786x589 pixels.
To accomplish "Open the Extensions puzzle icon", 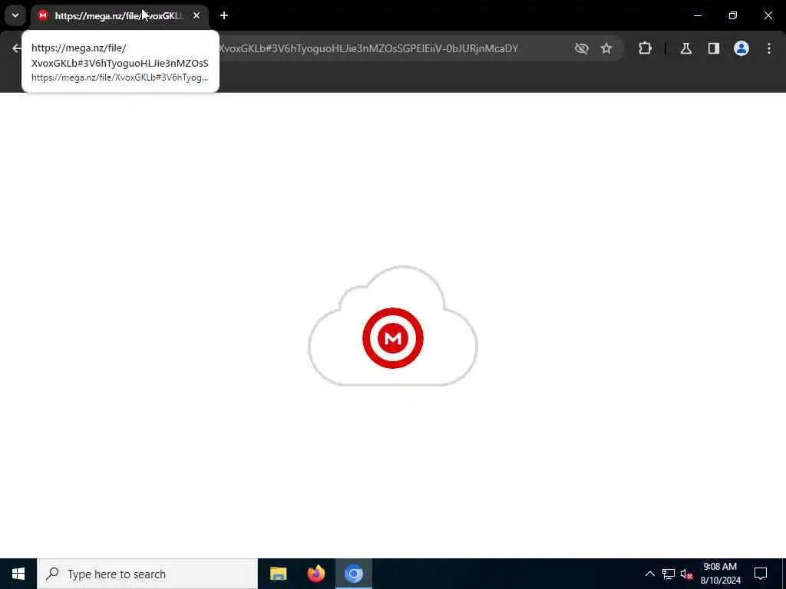I will [x=645, y=48].
